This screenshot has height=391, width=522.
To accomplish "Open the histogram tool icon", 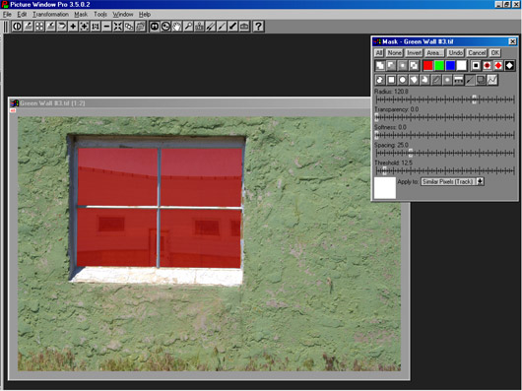I will pos(199,27).
